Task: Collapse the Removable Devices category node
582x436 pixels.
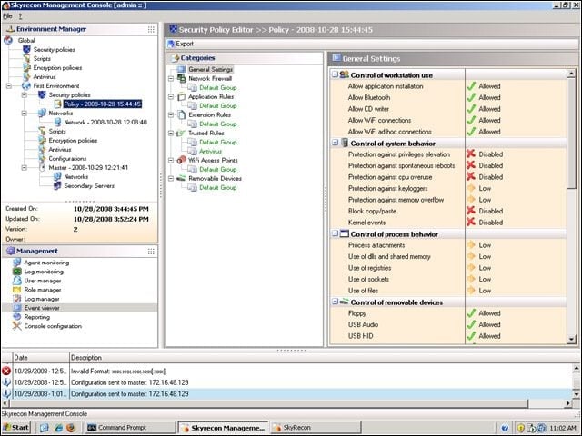Action: 171,178
